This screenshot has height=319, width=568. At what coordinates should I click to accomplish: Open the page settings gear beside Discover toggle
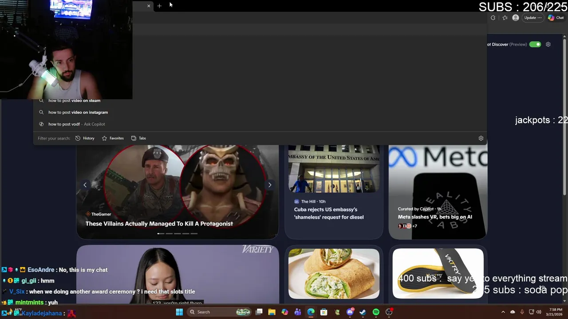(x=548, y=44)
